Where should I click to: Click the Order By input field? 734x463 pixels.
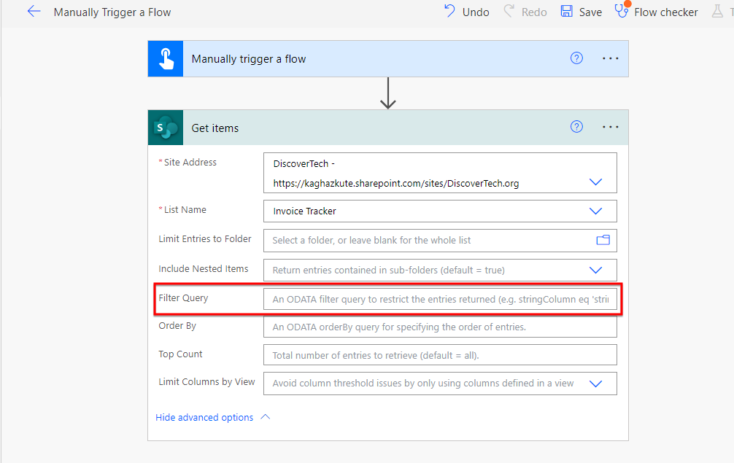(440, 327)
